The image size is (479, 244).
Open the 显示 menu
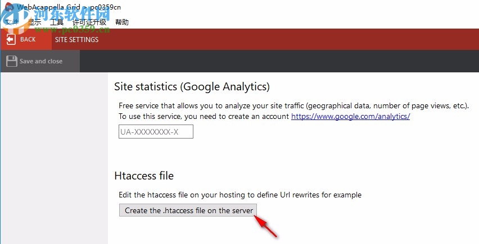(x=34, y=22)
